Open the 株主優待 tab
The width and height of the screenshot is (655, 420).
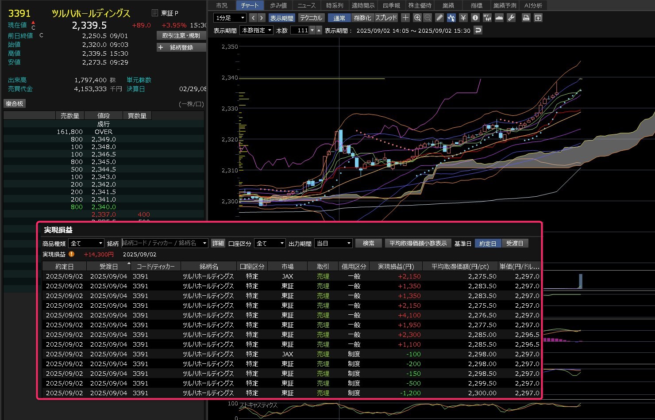click(420, 5)
